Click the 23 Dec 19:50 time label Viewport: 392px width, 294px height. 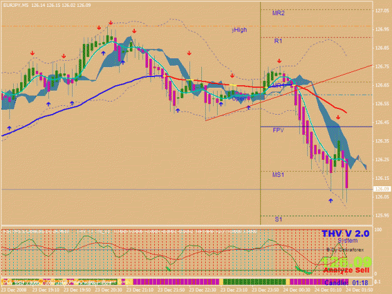(x=77, y=290)
